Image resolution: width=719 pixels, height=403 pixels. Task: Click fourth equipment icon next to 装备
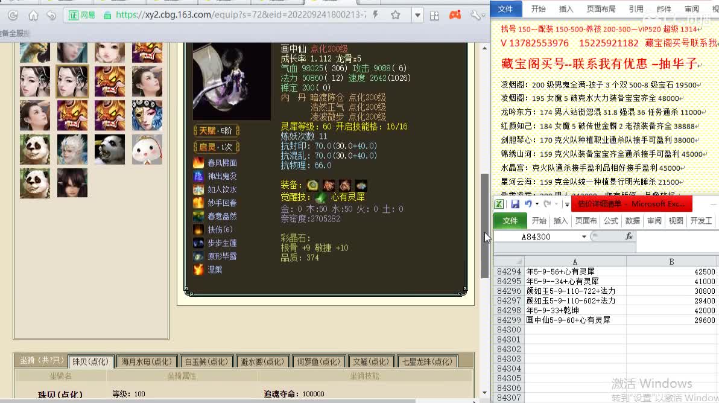[361, 185]
